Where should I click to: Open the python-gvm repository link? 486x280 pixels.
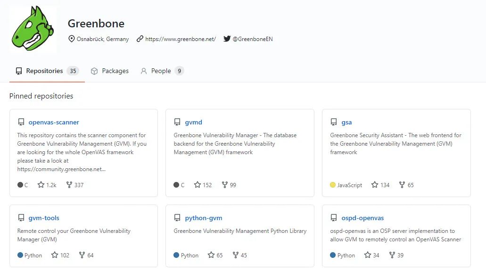pos(203,218)
